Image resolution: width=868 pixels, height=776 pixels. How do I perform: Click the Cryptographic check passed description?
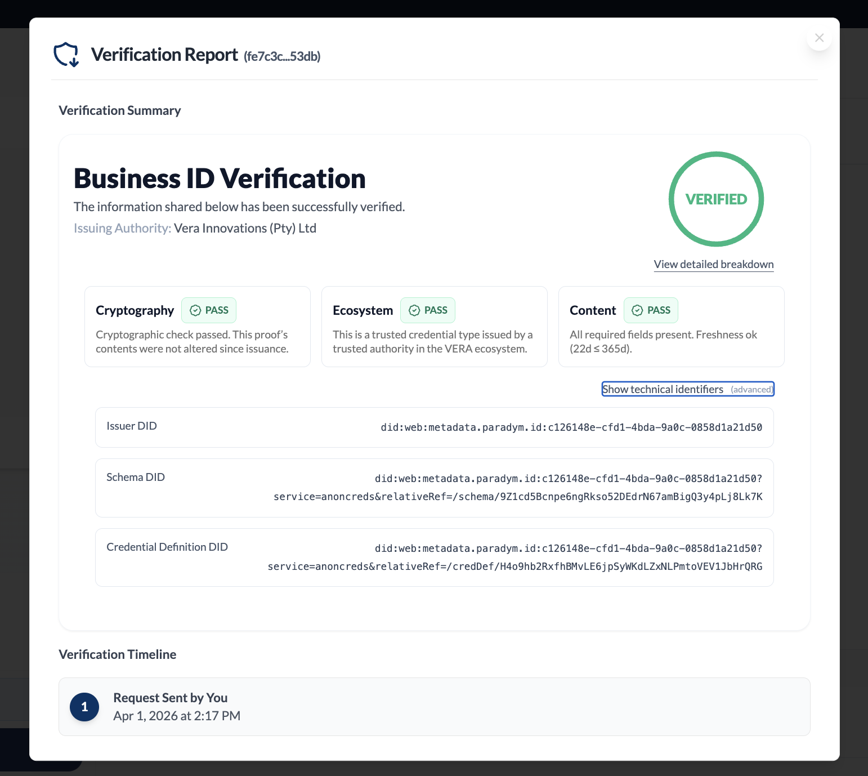[192, 342]
